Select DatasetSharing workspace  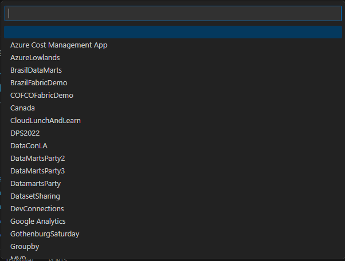click(173, 196)
